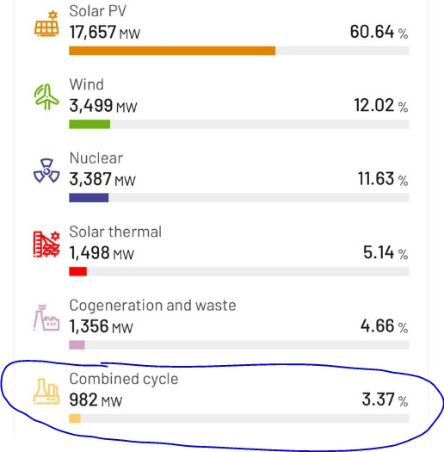The height and width of the screenshot is (452, 444).
Task: Click the Nuclear radiation icon
Action: click(x=46, y=170)
